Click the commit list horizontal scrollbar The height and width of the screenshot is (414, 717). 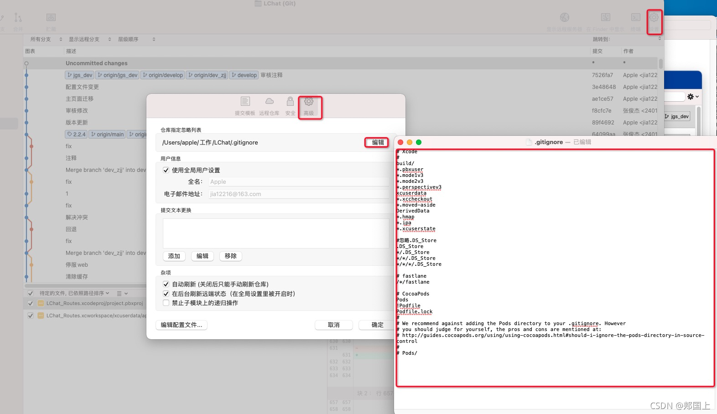[86, 286]
